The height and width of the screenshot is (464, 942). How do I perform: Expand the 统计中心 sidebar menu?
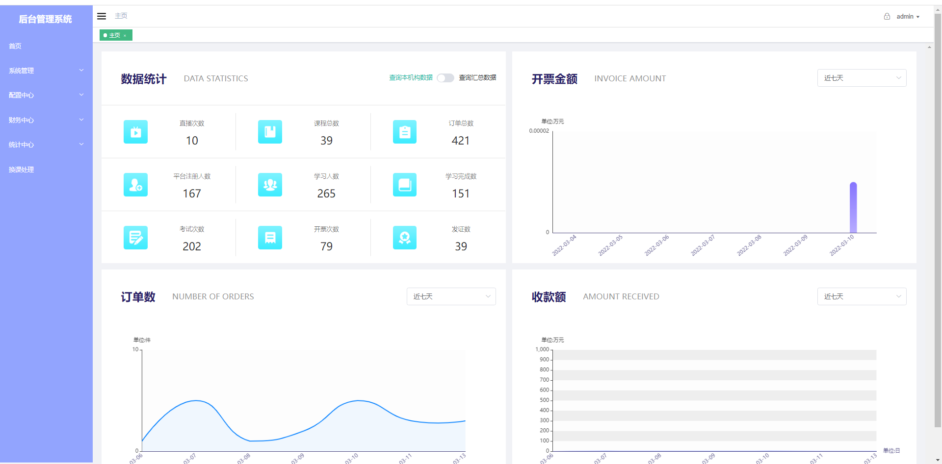point(46,145)
